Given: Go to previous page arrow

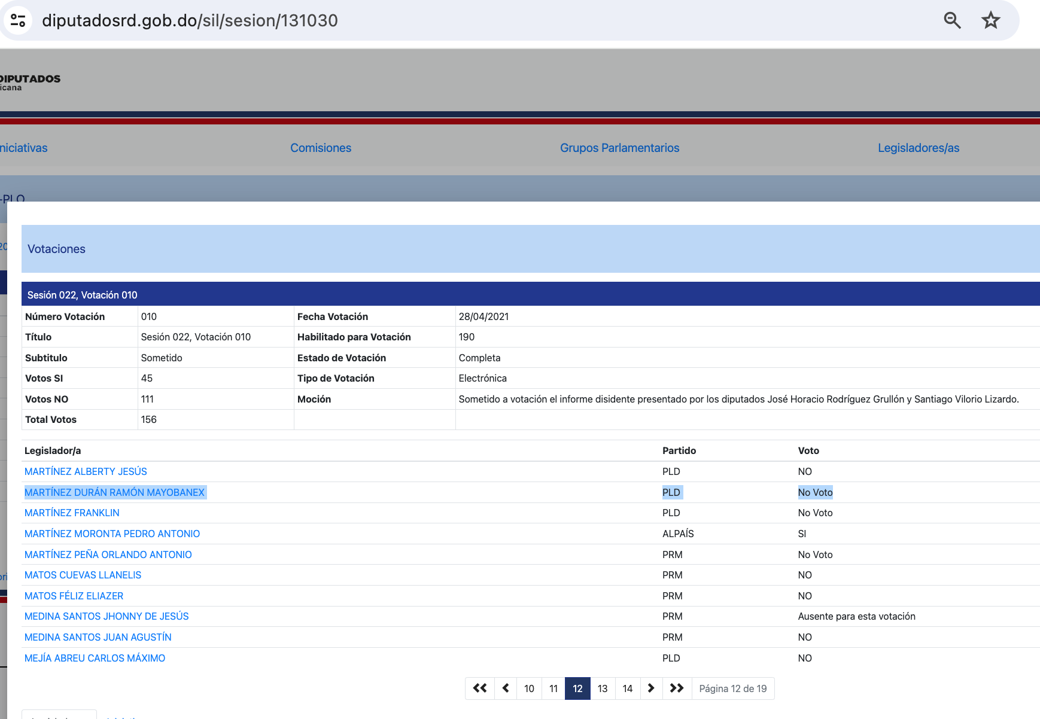Looking at the screenshot, I should coord(506,688).
